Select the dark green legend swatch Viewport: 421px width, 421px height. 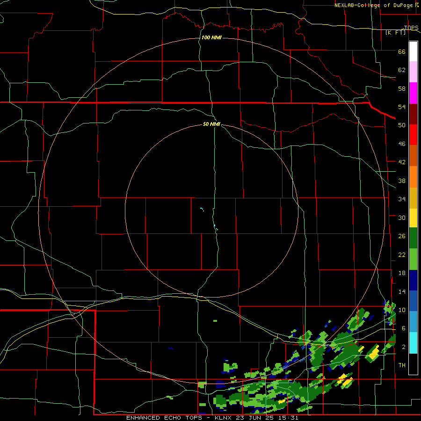click(413, 238)
